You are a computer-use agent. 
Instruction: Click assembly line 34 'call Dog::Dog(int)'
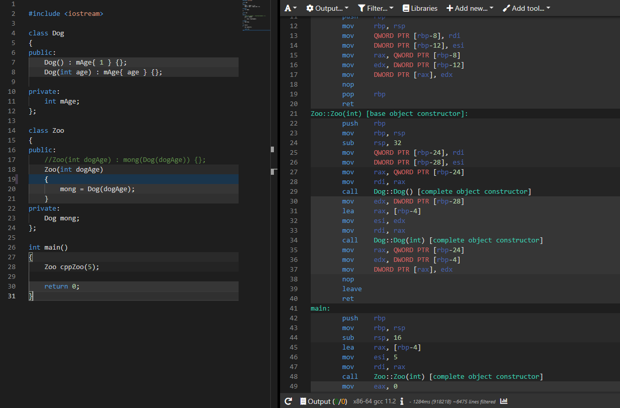tap(443, 240)
